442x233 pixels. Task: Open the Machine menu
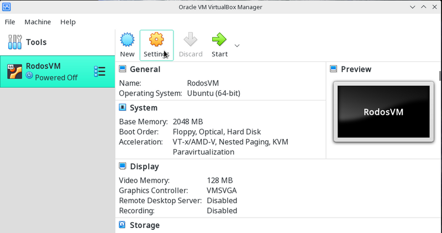(38, 22)
